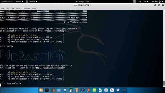Open the File menu

(2, 9)
